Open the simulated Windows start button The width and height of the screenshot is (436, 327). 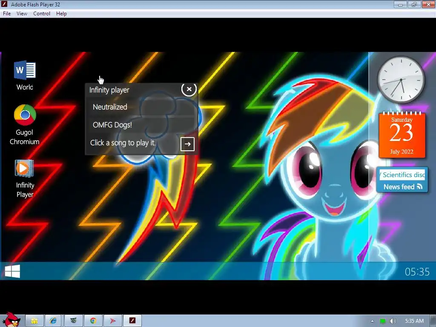(x=12, y=271)
